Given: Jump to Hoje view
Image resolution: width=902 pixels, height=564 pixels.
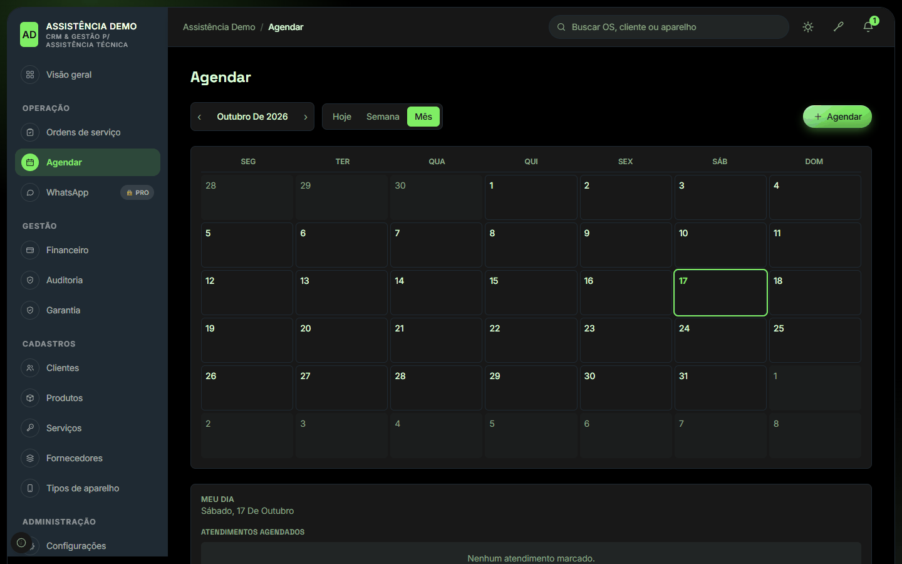Looking at the screenshot, I should [342, 117].
